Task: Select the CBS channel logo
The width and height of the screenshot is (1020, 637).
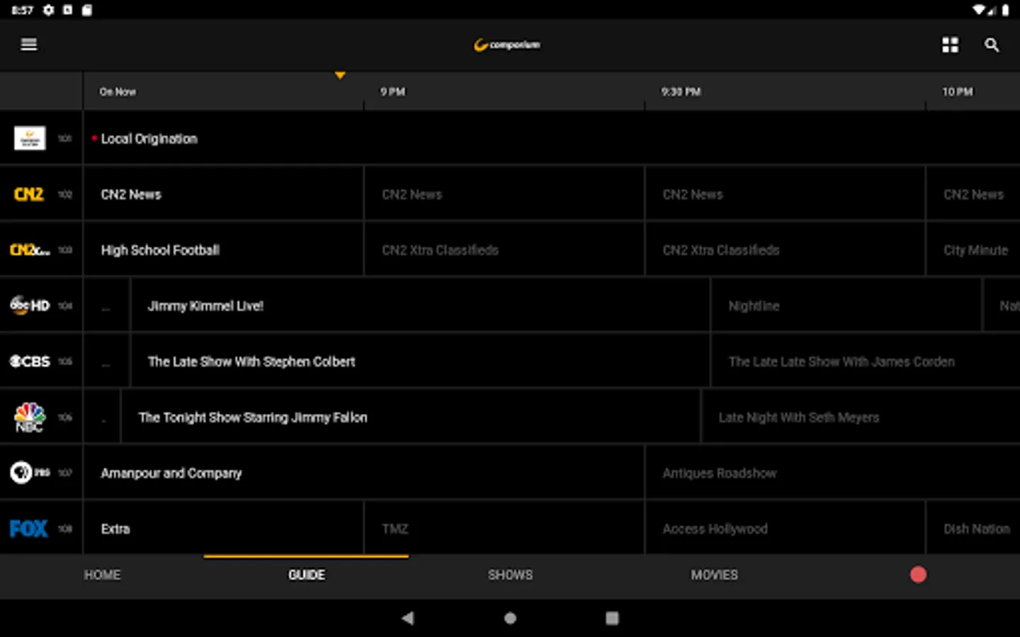Action: [x=30, y=361]
